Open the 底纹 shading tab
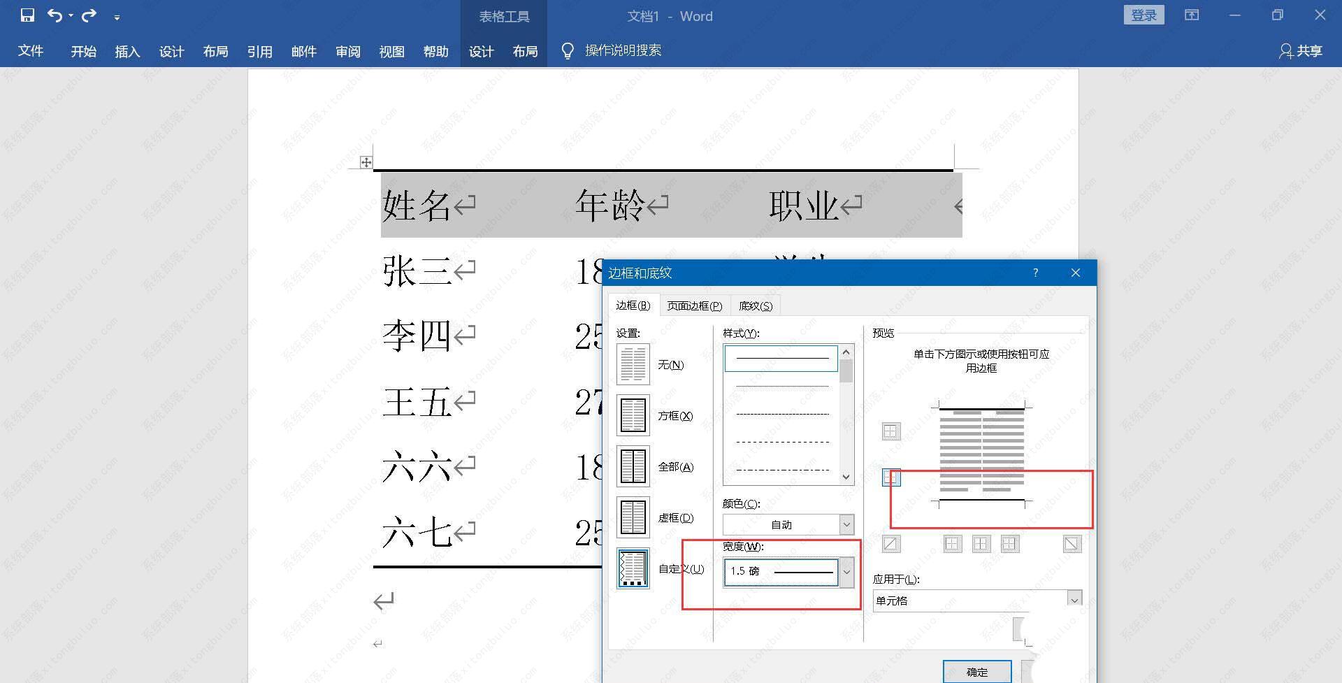1342x683 pixels. click(x=755, y=306)
